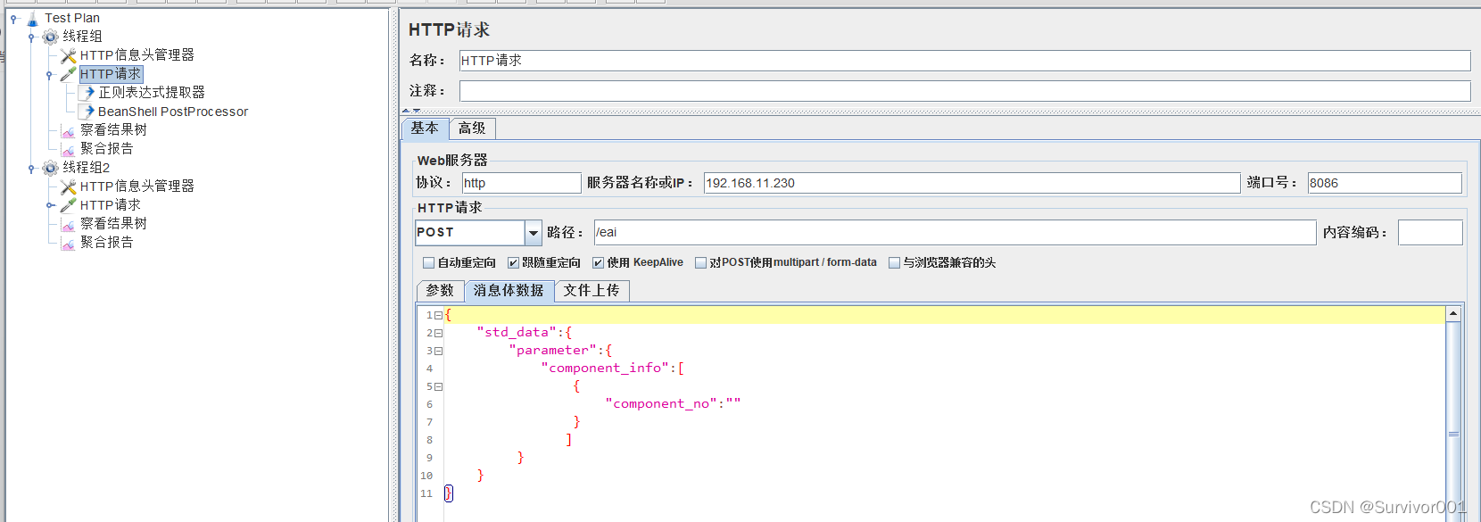The height and width of the screenshot is (522, 1481).
Task: Click the chart icon of first 聚合报告
Action: [68, 149]
